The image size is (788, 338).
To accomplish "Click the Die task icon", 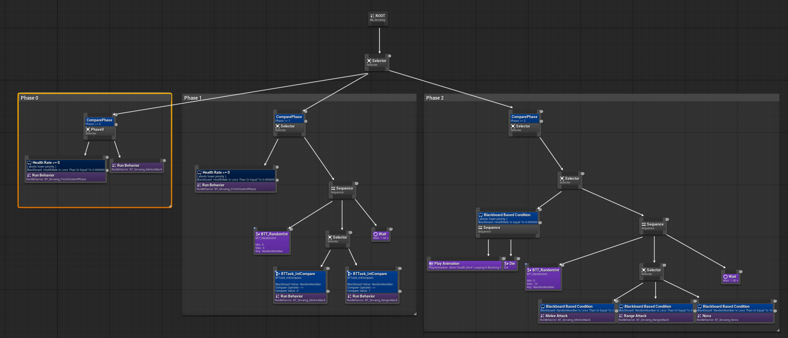I will pyautogui.click(x=506, y=264).
